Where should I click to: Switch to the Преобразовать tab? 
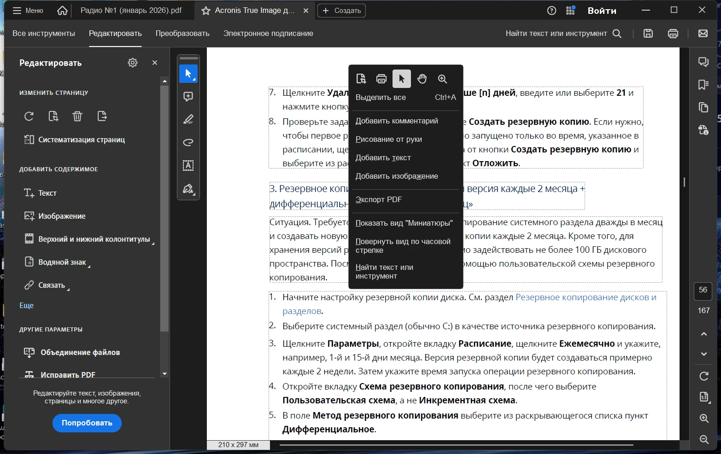tap(182, 34)
